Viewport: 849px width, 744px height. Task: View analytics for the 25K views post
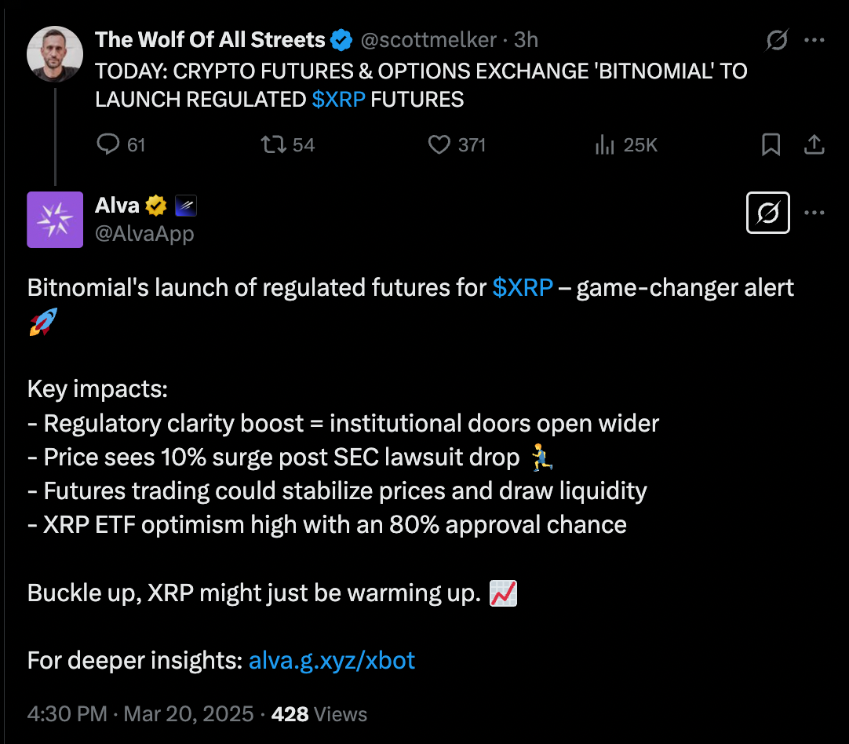pyautogui.click(x=605, y=144)
